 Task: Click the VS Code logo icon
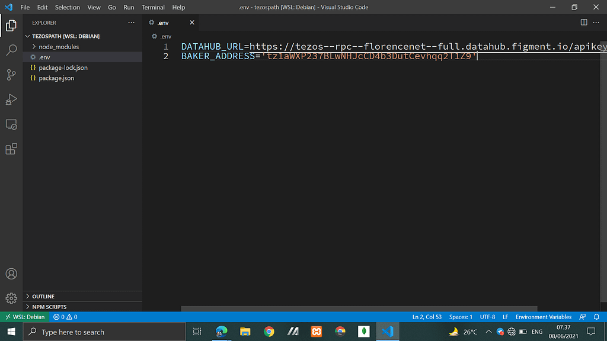[x=8, y=7]
